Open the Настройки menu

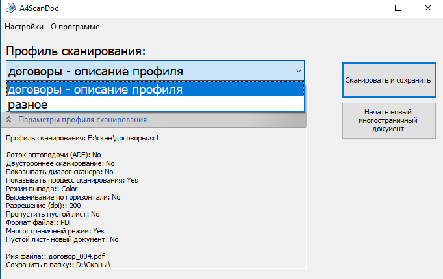(24, 27)
